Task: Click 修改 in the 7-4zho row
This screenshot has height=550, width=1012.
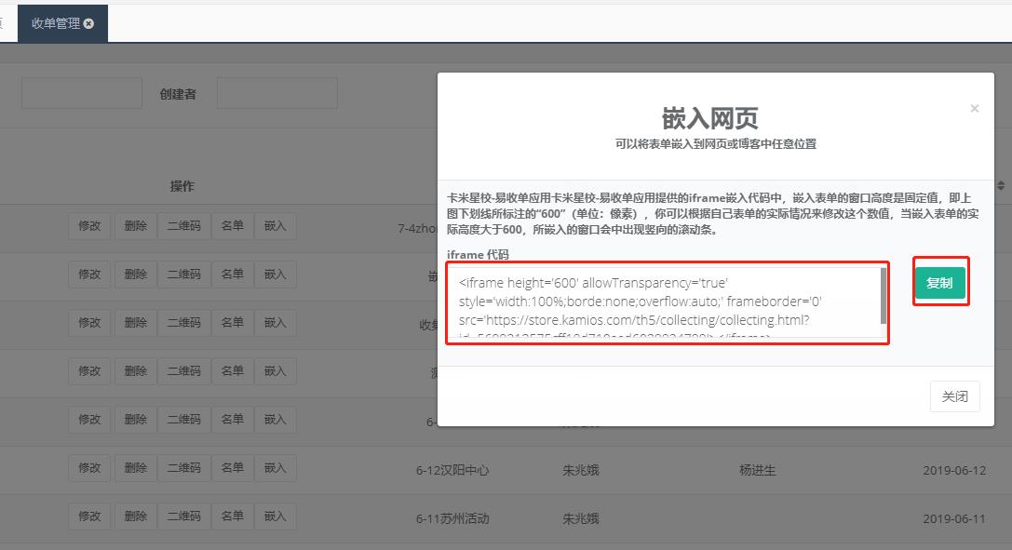Action: coord(89,226)
